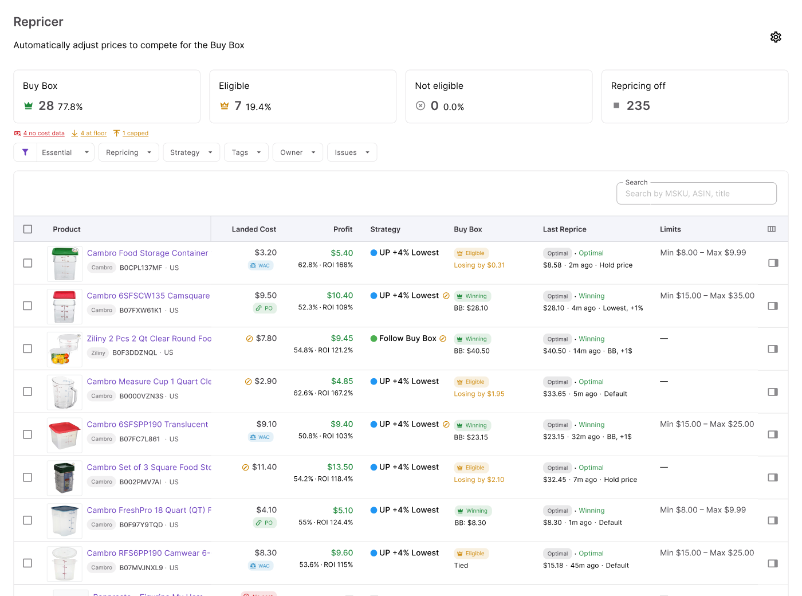The image size is (802, 596).
Task: Open side panel for Cambro Measure Cup row
Action: (x=773, y=392)
